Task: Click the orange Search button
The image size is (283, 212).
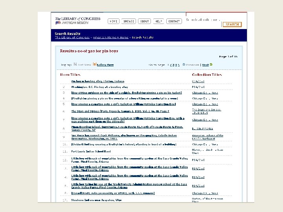Action: click(232, 24)
